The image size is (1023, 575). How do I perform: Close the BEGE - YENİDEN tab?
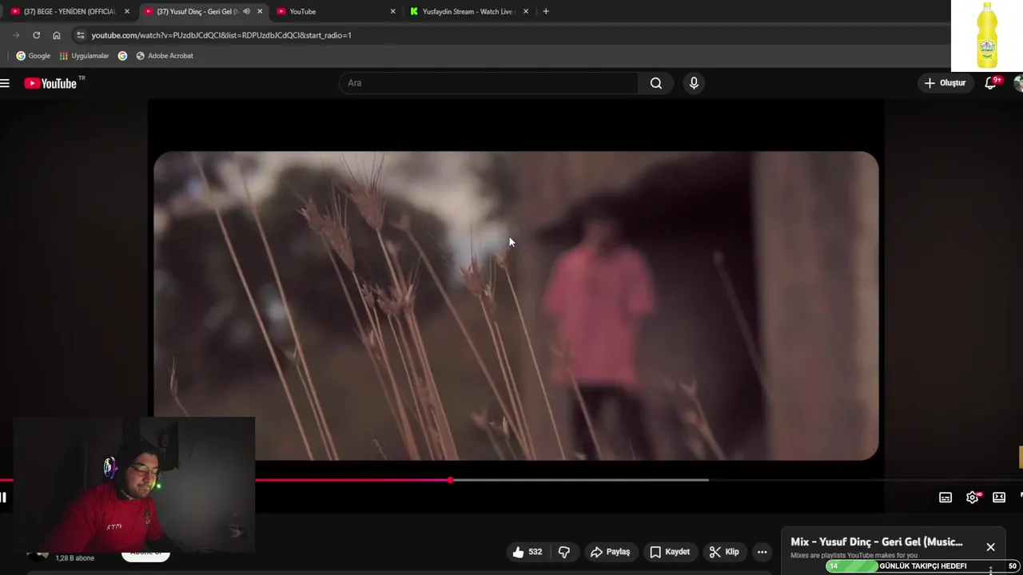(x=126, y=11)
